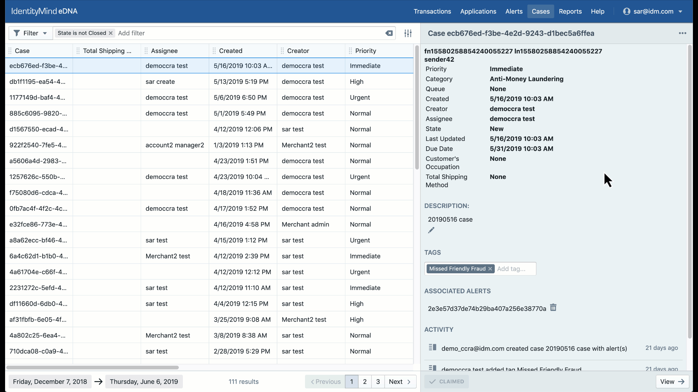Open the Filter dropdown
Image resolution: width=698 pixels, height=392 pixels.
(31, 33)
